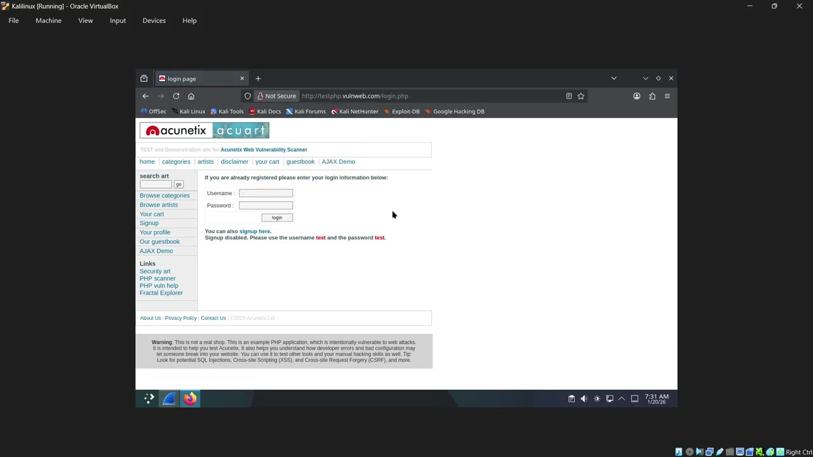Click the login button
The height and width of the screenshot is (457, 813).
pos(277,218)
